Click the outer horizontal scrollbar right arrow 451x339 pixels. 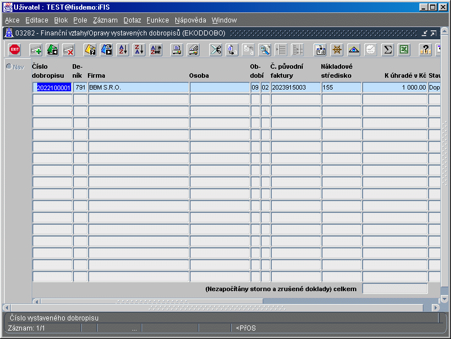tap(436, 307)
